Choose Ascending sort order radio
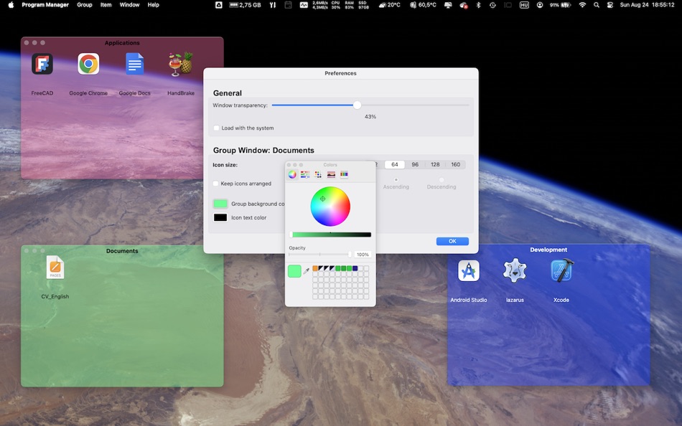Screen dimensions: 682x426 [x=396, y=179]
